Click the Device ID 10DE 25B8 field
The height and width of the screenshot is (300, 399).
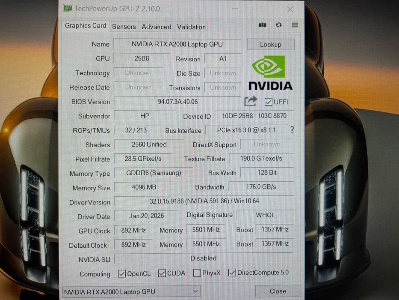point(254,116)
